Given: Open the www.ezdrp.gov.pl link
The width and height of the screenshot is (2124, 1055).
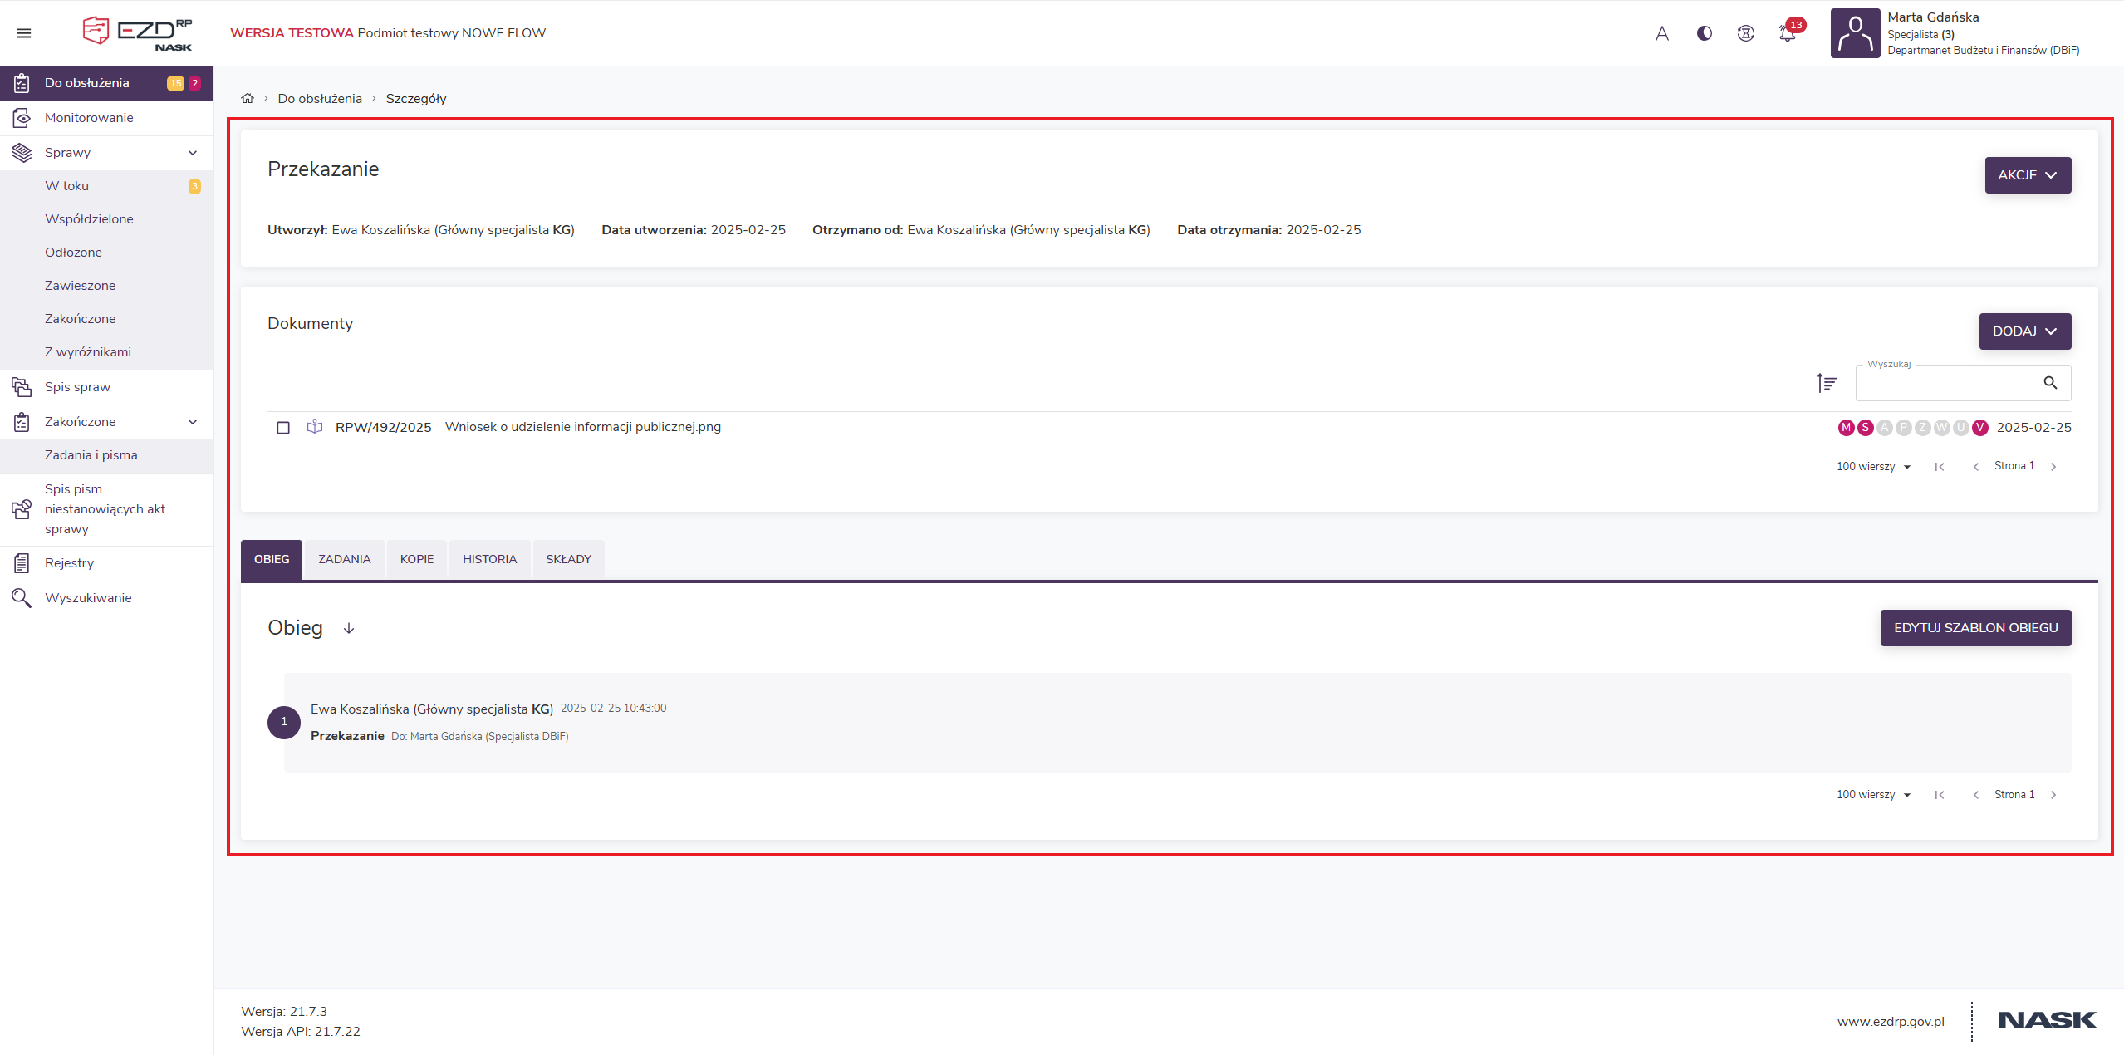Looking at the screenshot, I should (x=1891, y=1022).
